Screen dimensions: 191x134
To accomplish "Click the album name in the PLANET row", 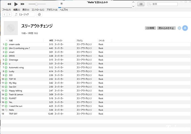I will click(x=84, y=98).
